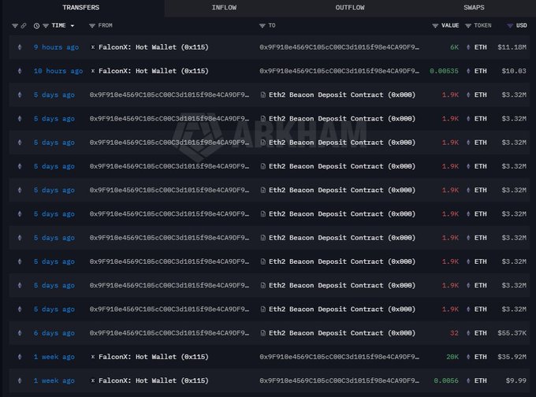Viewport: 536px width, 397px height.
Task: Click Ethereum chain icon in 9 hours ago row
Action: click(x=20, y=47)
